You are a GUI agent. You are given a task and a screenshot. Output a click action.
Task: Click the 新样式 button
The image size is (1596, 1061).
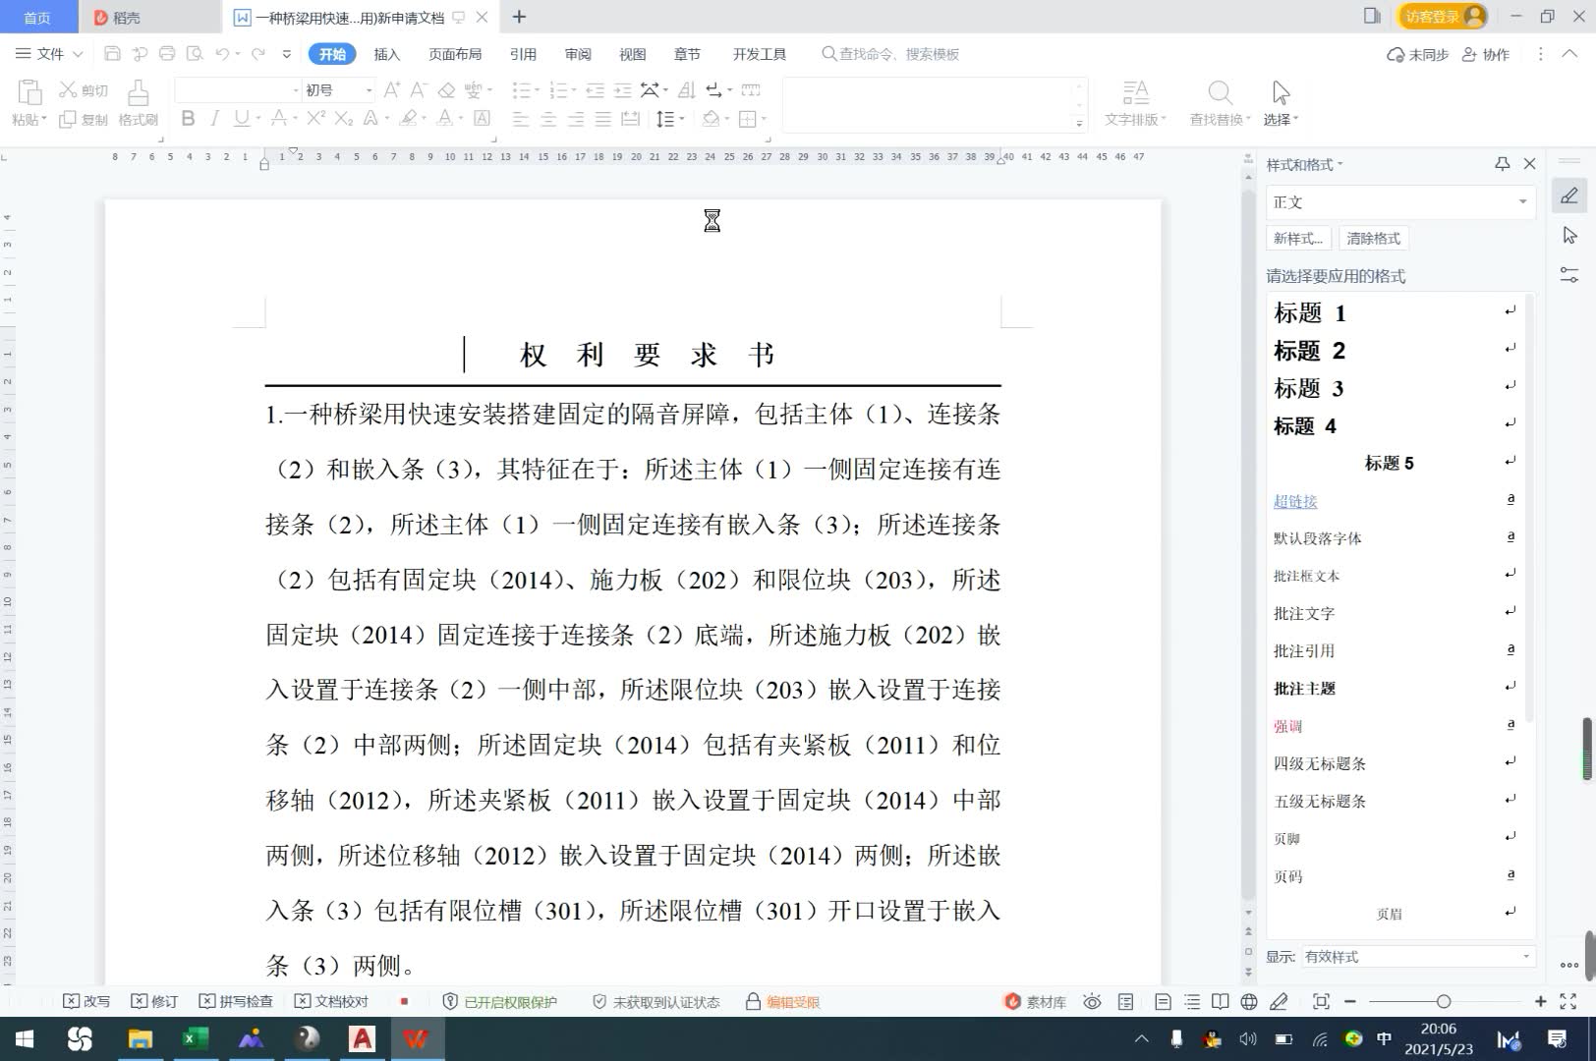(1298, 238)
